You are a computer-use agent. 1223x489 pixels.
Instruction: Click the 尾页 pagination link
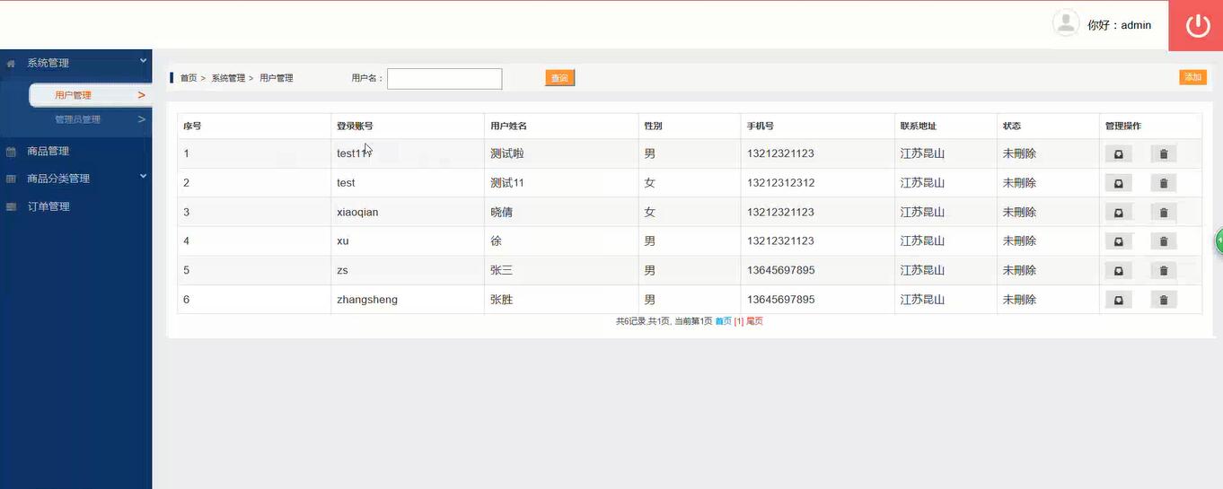[x=754, y=321]
